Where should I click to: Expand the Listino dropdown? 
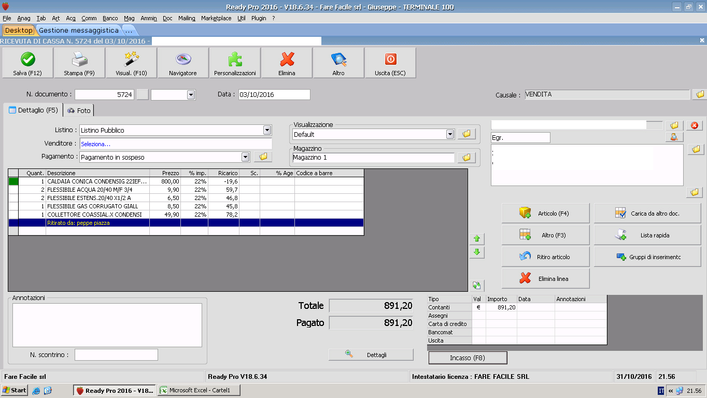point(267,130)
